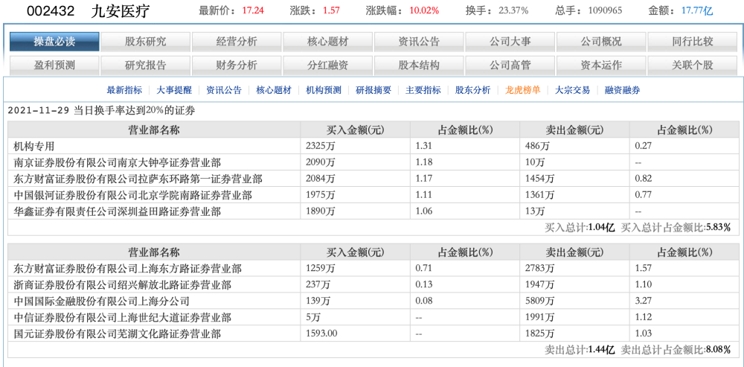
Task: Open the 盈利预测 tab
Action: (54, 65)
